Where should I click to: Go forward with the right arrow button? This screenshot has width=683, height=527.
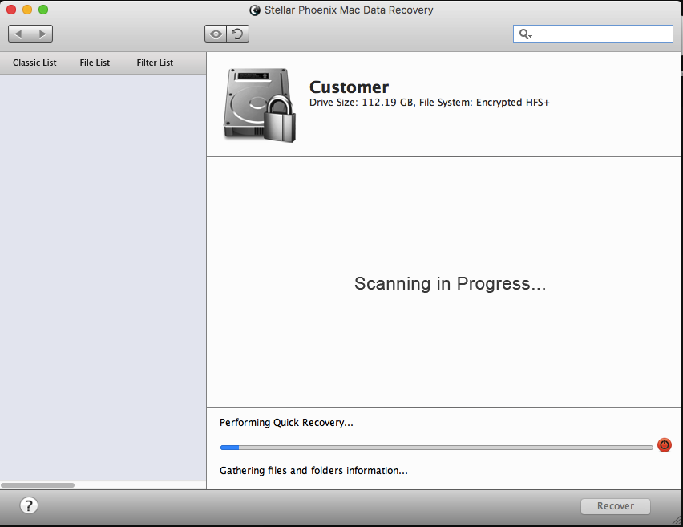pos(42,34)
